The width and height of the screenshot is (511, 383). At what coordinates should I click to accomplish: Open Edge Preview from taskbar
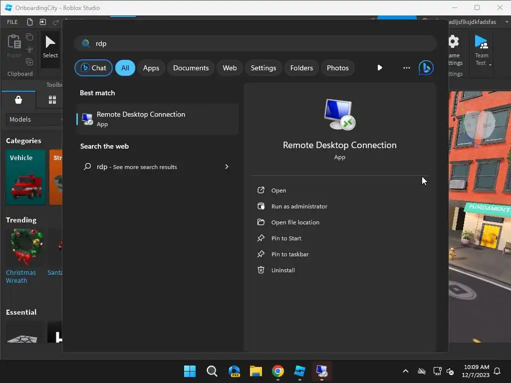pos(234,371)
